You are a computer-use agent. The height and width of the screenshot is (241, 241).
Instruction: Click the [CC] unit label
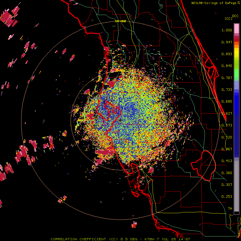[x=228, y=18]
